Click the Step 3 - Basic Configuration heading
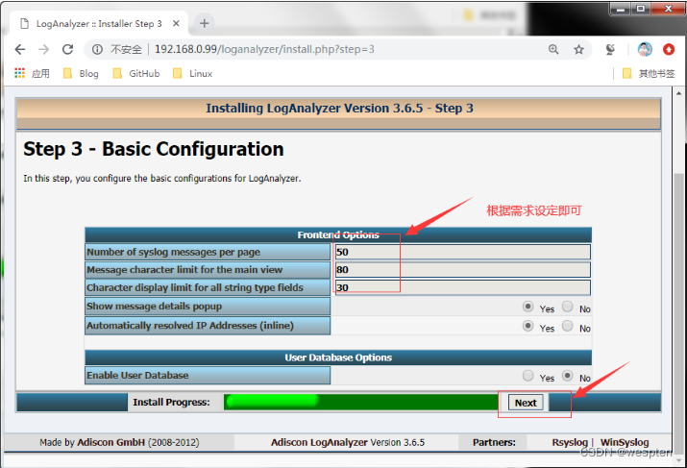687x468 pixels. 154,149
